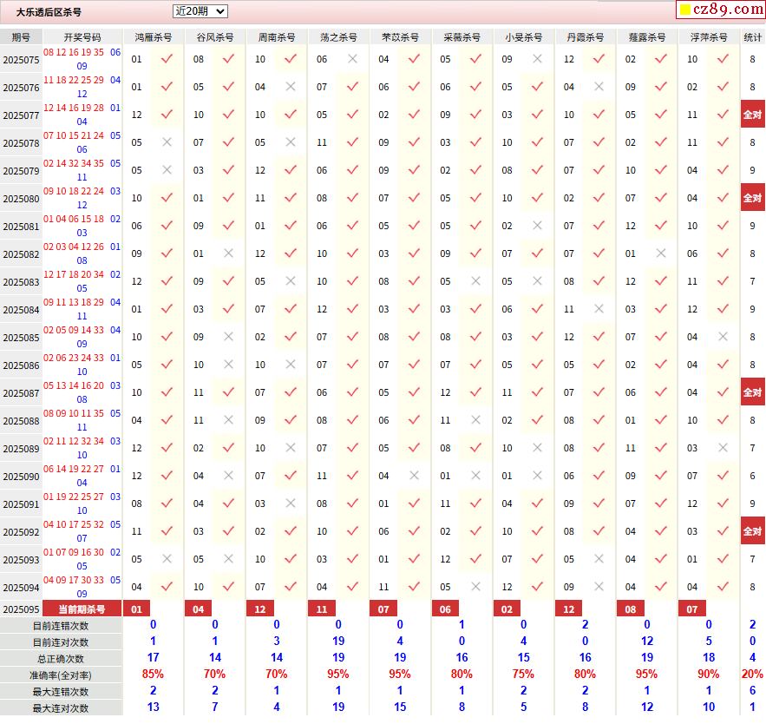This screenshot has width=766, height=724.
Task: Click the 芣苡杀号 column header
Action: 400,37
